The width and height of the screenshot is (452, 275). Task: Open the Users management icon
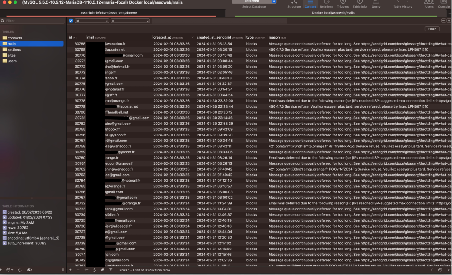(x=429, y=4)
